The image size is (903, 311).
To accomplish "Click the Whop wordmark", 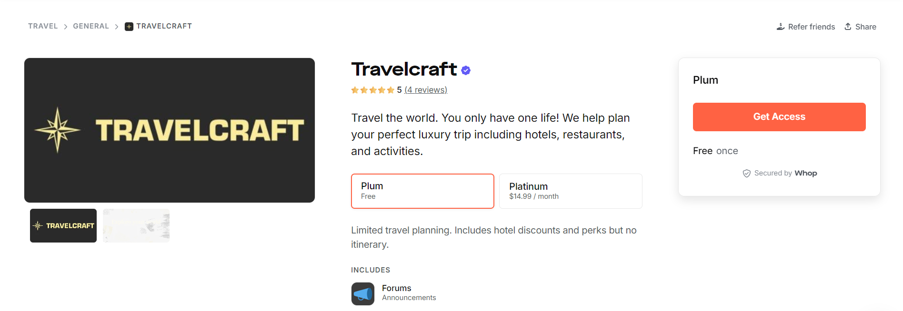I will click(806, 173).
